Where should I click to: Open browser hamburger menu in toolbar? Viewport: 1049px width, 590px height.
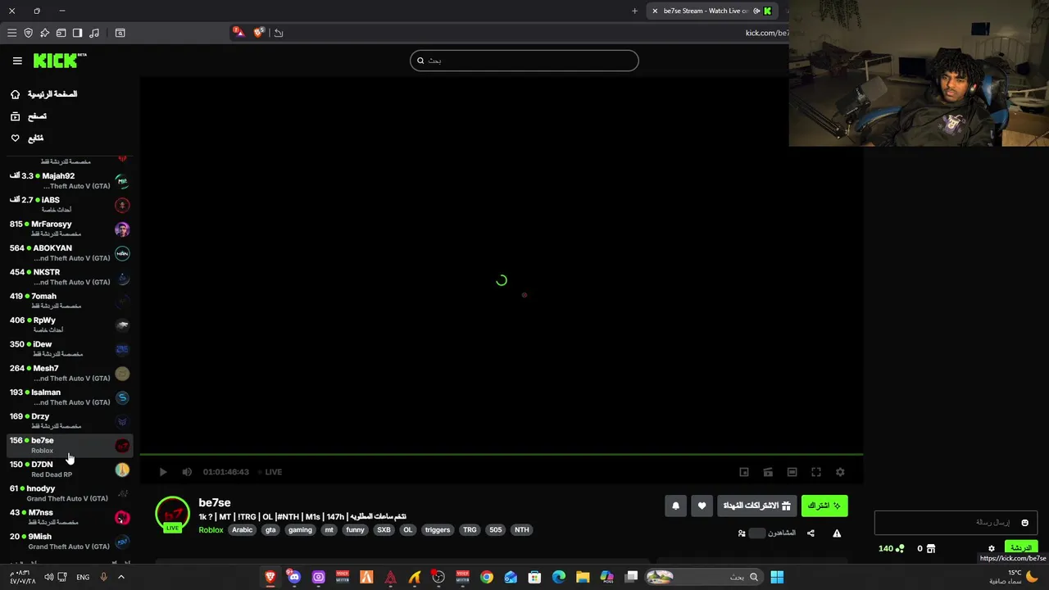point(11,33)
